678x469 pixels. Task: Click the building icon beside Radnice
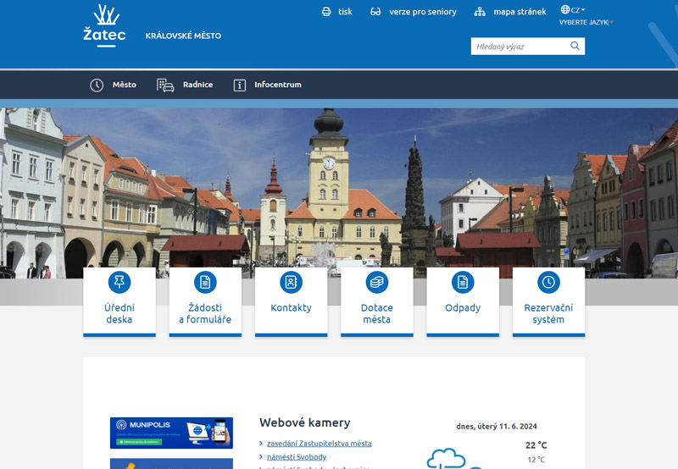pos(165,85)
